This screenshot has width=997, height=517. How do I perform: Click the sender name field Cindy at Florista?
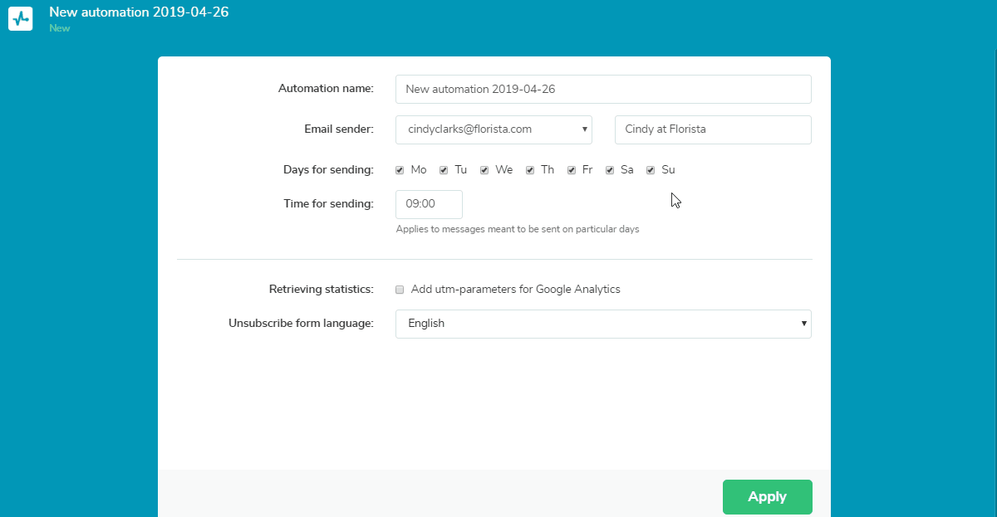712,129
